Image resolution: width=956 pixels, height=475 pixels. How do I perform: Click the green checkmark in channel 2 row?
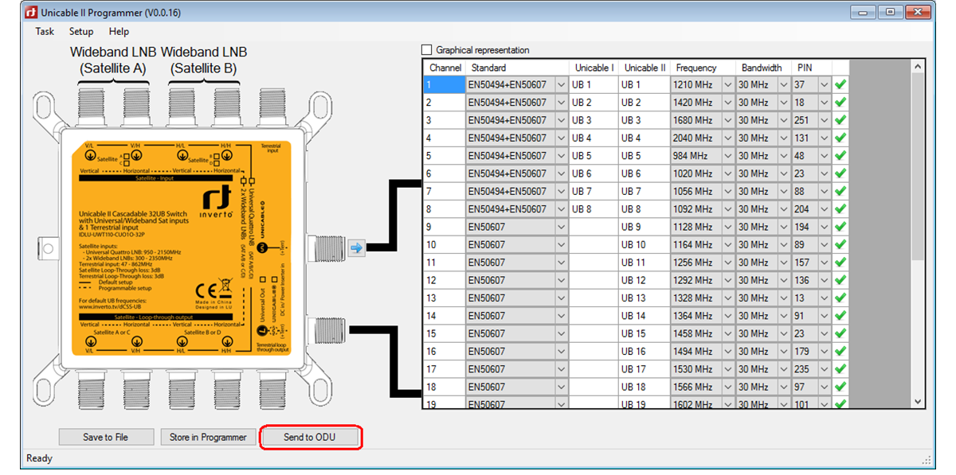click(840, 103)
